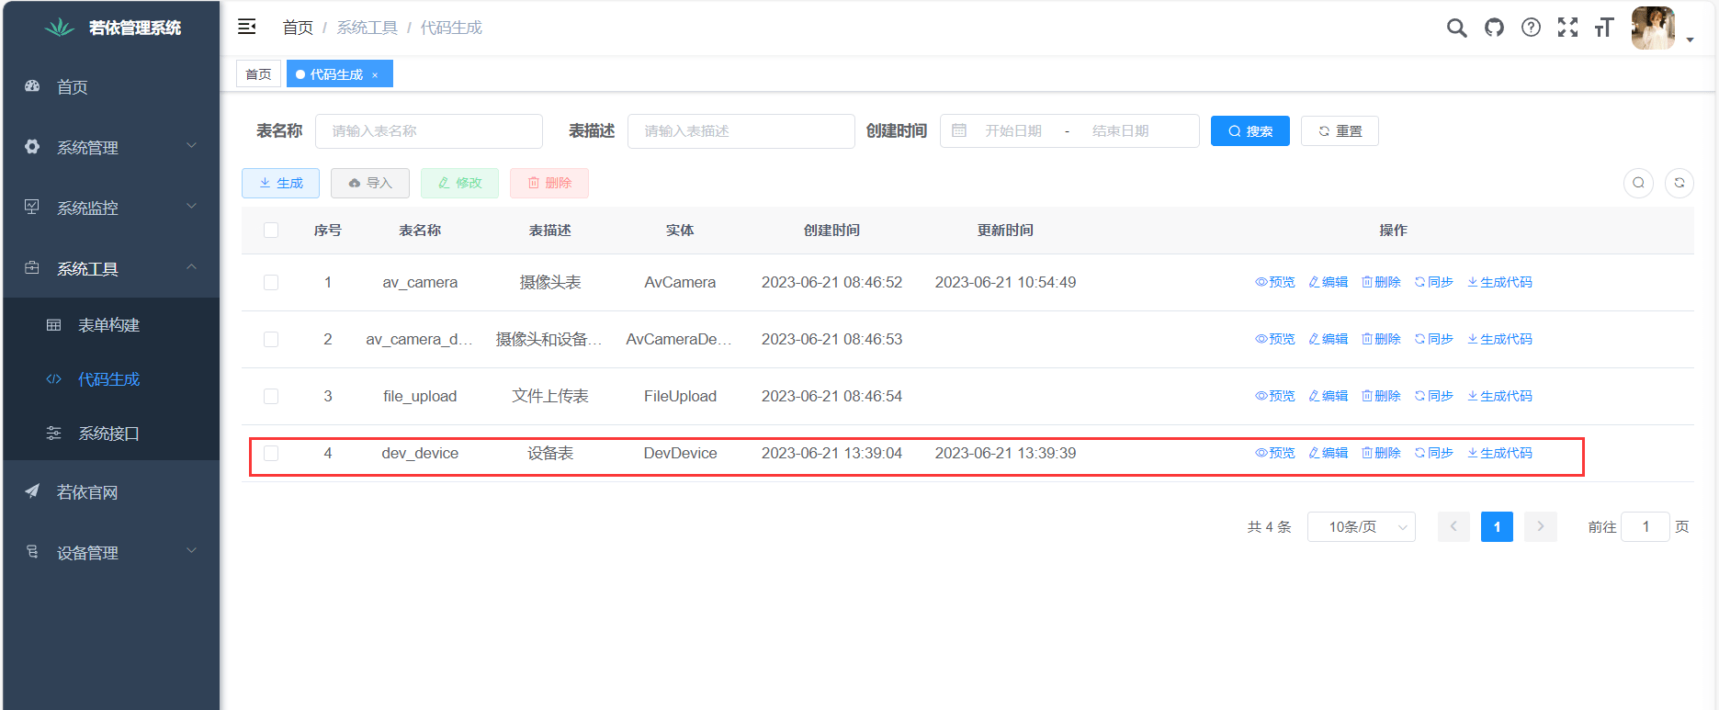Viewport: 1719px width, 710px height.
Task: Open 若依官网 in sidebar
Action: pos(111,491)
